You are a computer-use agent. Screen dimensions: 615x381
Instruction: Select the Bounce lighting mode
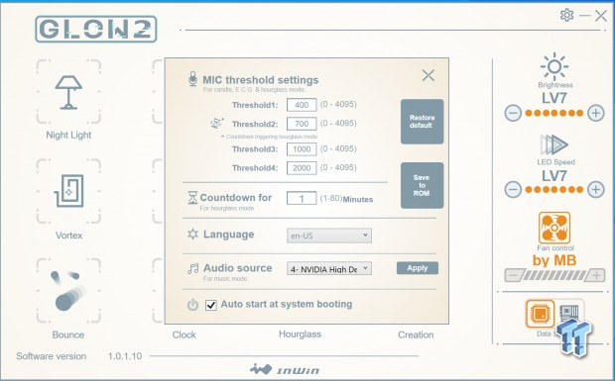tap(68, 291)
